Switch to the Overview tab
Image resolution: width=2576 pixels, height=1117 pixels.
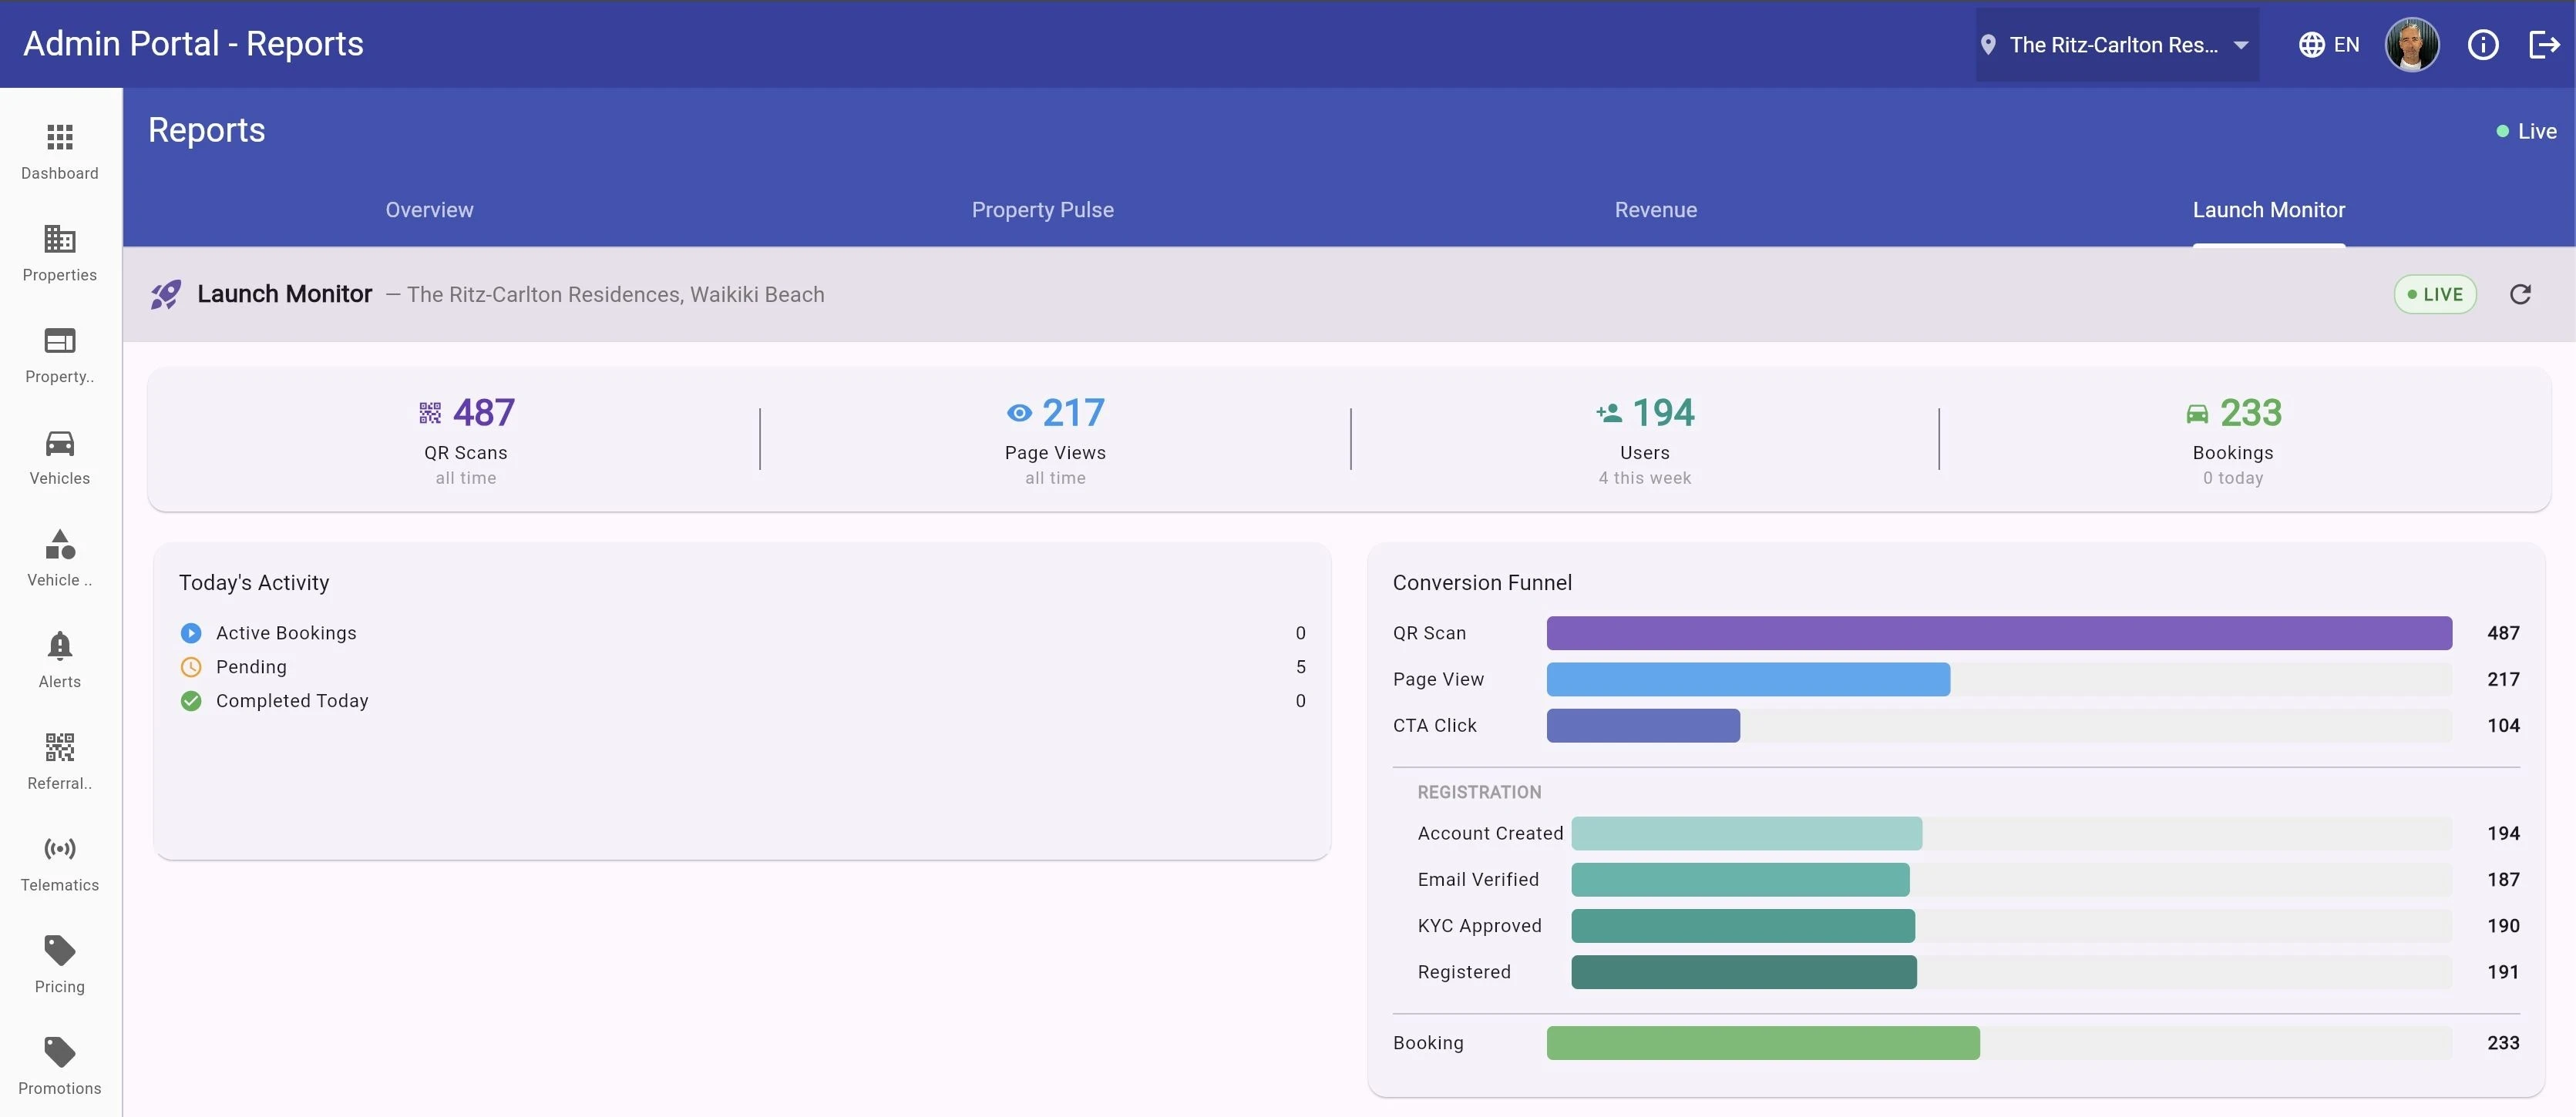click(x=430, y=210)
